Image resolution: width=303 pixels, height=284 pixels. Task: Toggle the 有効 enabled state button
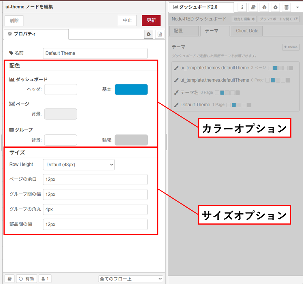pos(27,279)
